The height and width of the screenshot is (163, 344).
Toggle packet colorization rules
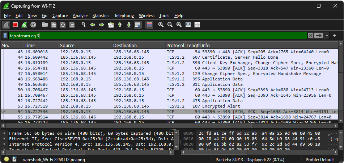coord(149,25)
